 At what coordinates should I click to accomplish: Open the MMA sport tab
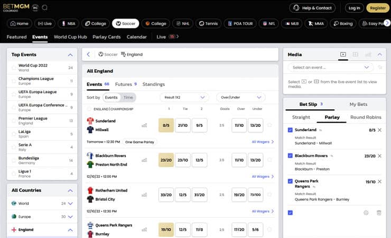(x=315, y=23)
